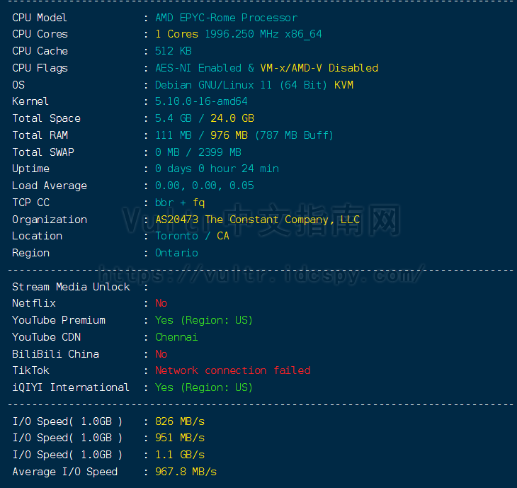517x488 pixels.
Task: Select 'bbr + fq' TCP CC value
Action: point(180,203)
